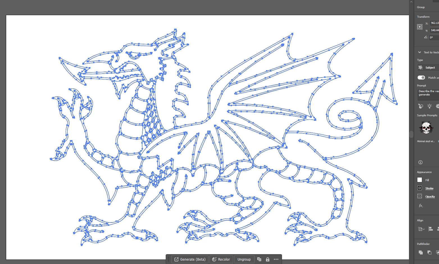The width and height of the screenshot is (439, 264).
Task: Ungroup the selected dragon artwork
Action: (244, 259)
